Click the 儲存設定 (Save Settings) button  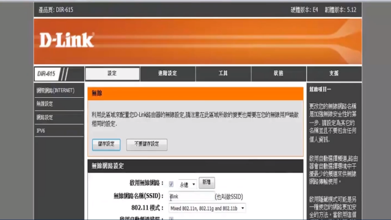pyautogui.click(x=106, y=144)
